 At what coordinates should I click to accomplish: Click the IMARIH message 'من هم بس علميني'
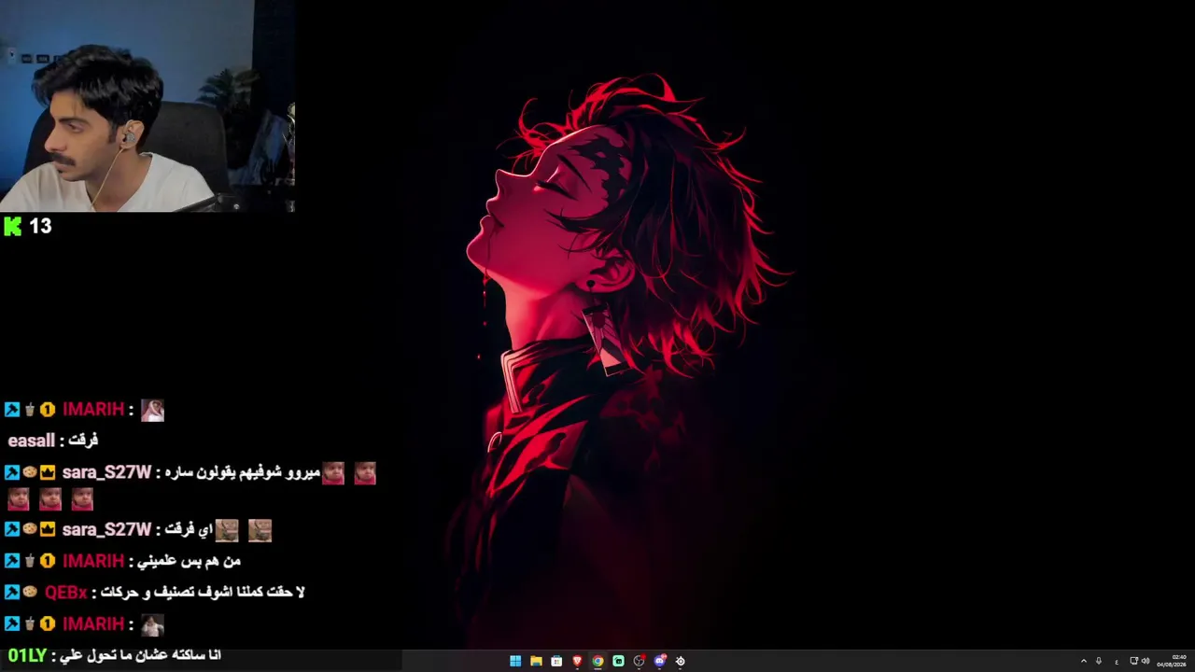(190, 561)
